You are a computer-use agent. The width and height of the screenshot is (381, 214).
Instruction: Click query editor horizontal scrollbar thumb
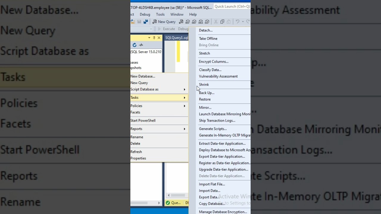tap(178, 195)
